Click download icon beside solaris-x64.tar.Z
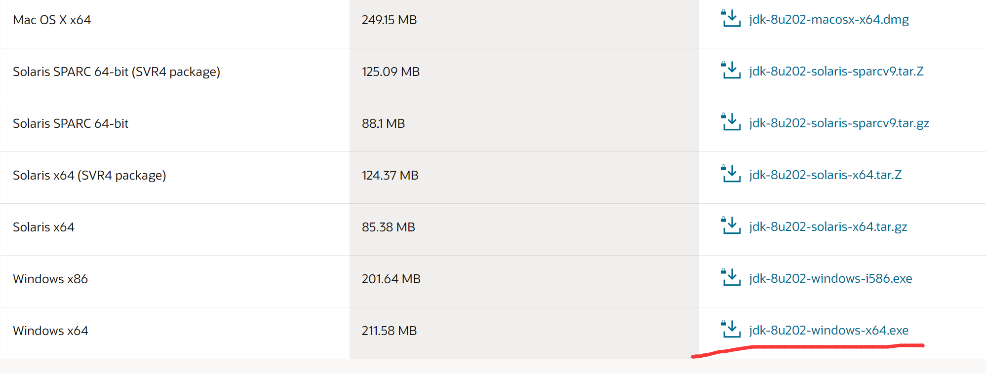This screenshot has width=986, height=374. [x=730, y=174]
